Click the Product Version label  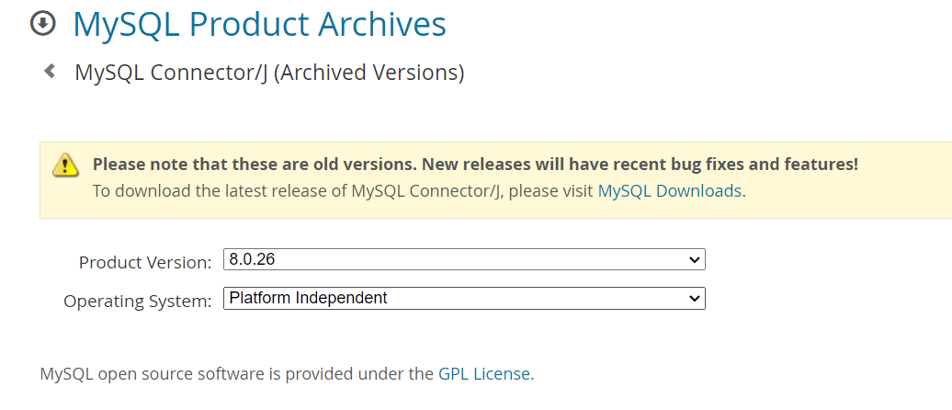(145, 262)
